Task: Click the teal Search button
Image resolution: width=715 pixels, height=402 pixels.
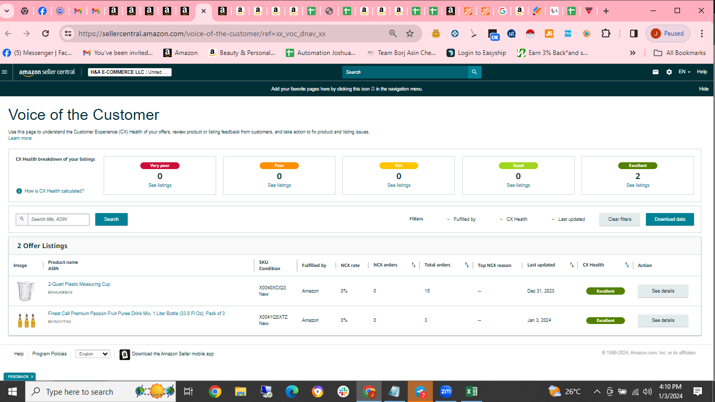Action: tap(111, 219)
